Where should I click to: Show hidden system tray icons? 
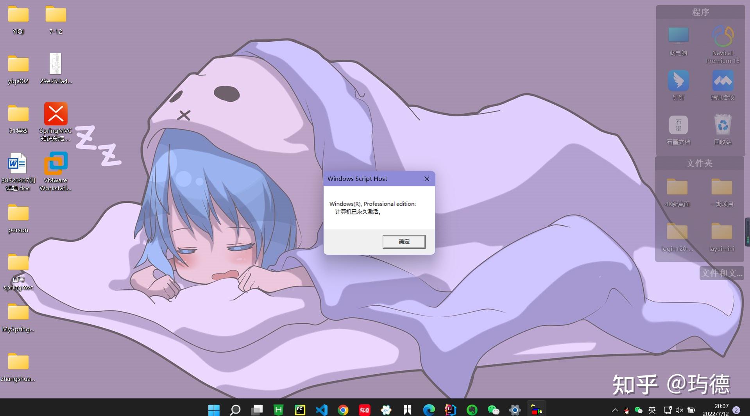pyautogui.click(x=615, y=410)
